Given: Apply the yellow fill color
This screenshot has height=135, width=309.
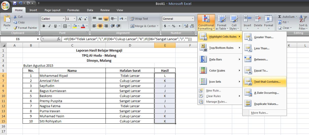Looking at the screenshot, I should pos(75,26).
